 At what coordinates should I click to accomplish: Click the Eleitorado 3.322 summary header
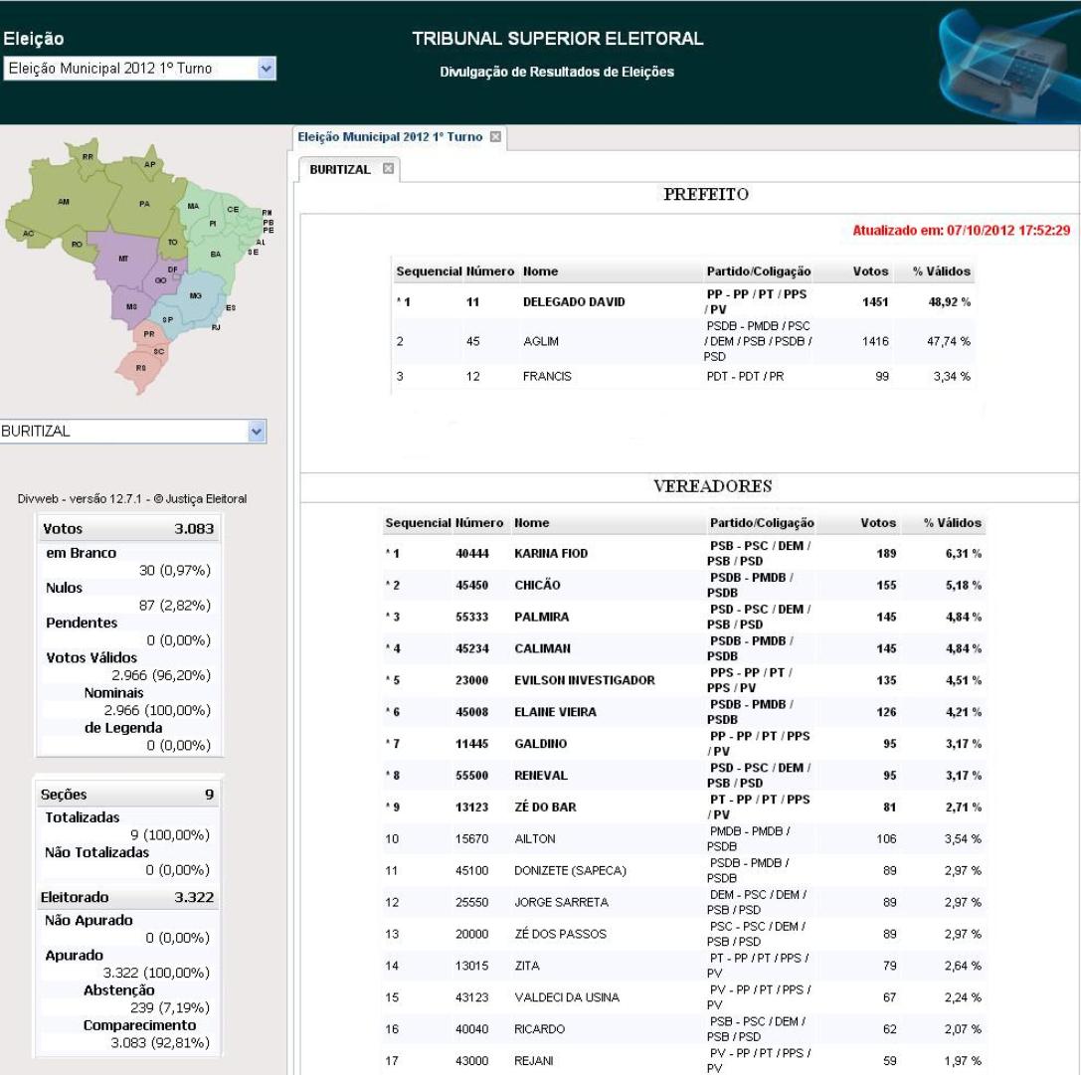[127, 897]
